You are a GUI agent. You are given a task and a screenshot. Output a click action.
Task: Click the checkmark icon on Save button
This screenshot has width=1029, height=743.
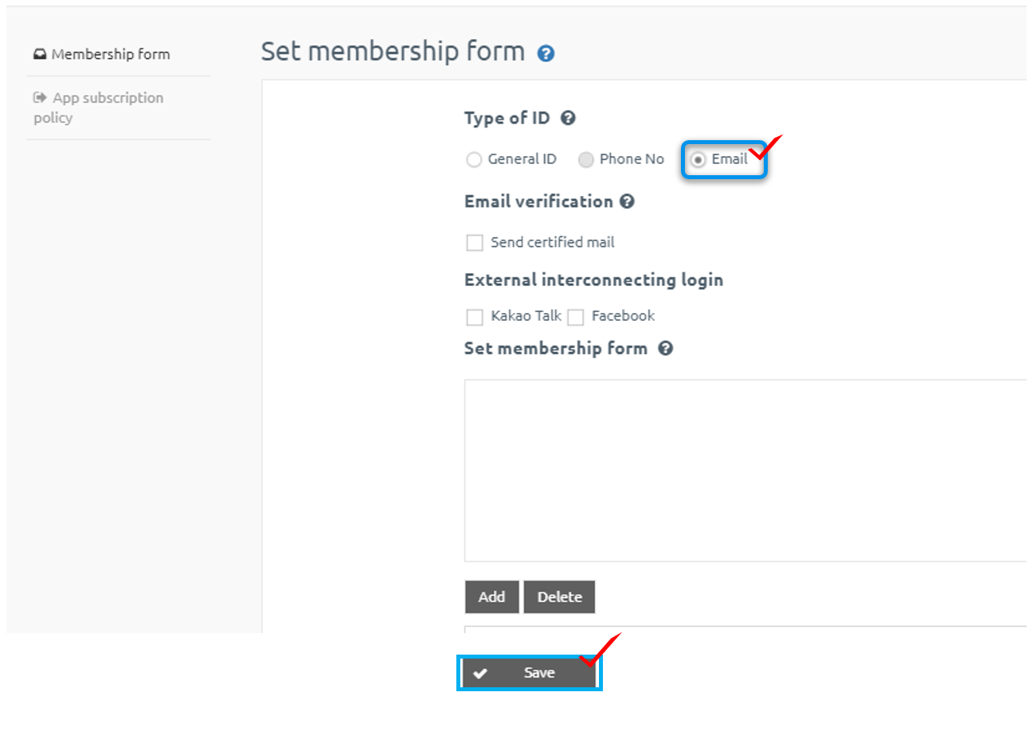[x=480, y=674]
